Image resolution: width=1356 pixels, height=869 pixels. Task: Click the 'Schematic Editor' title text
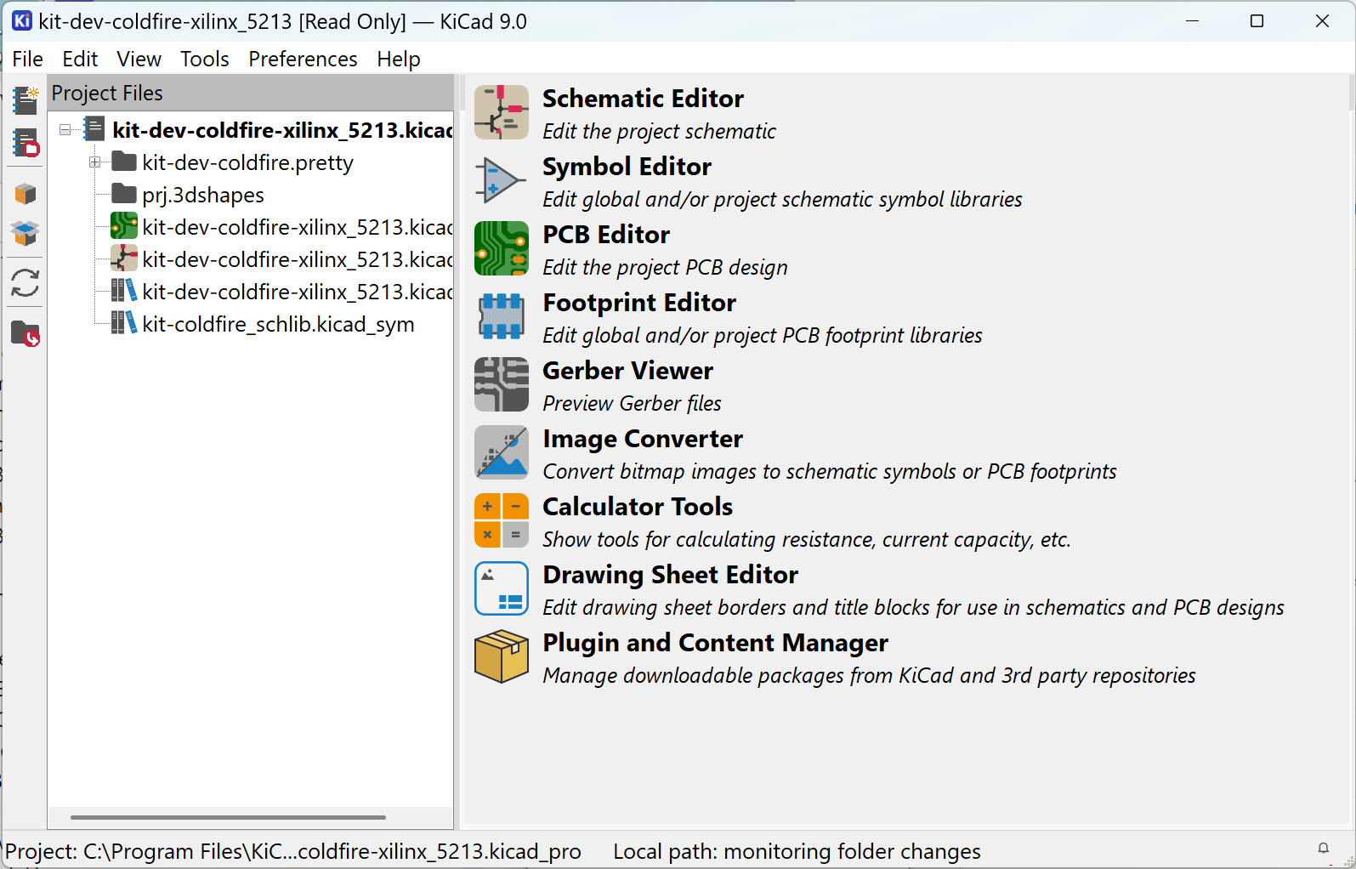tap(643, 99)
